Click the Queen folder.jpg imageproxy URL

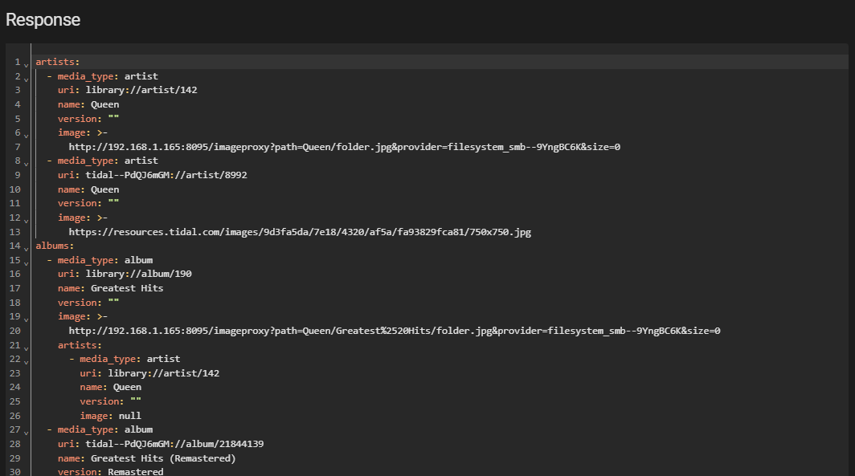(344, 147)
